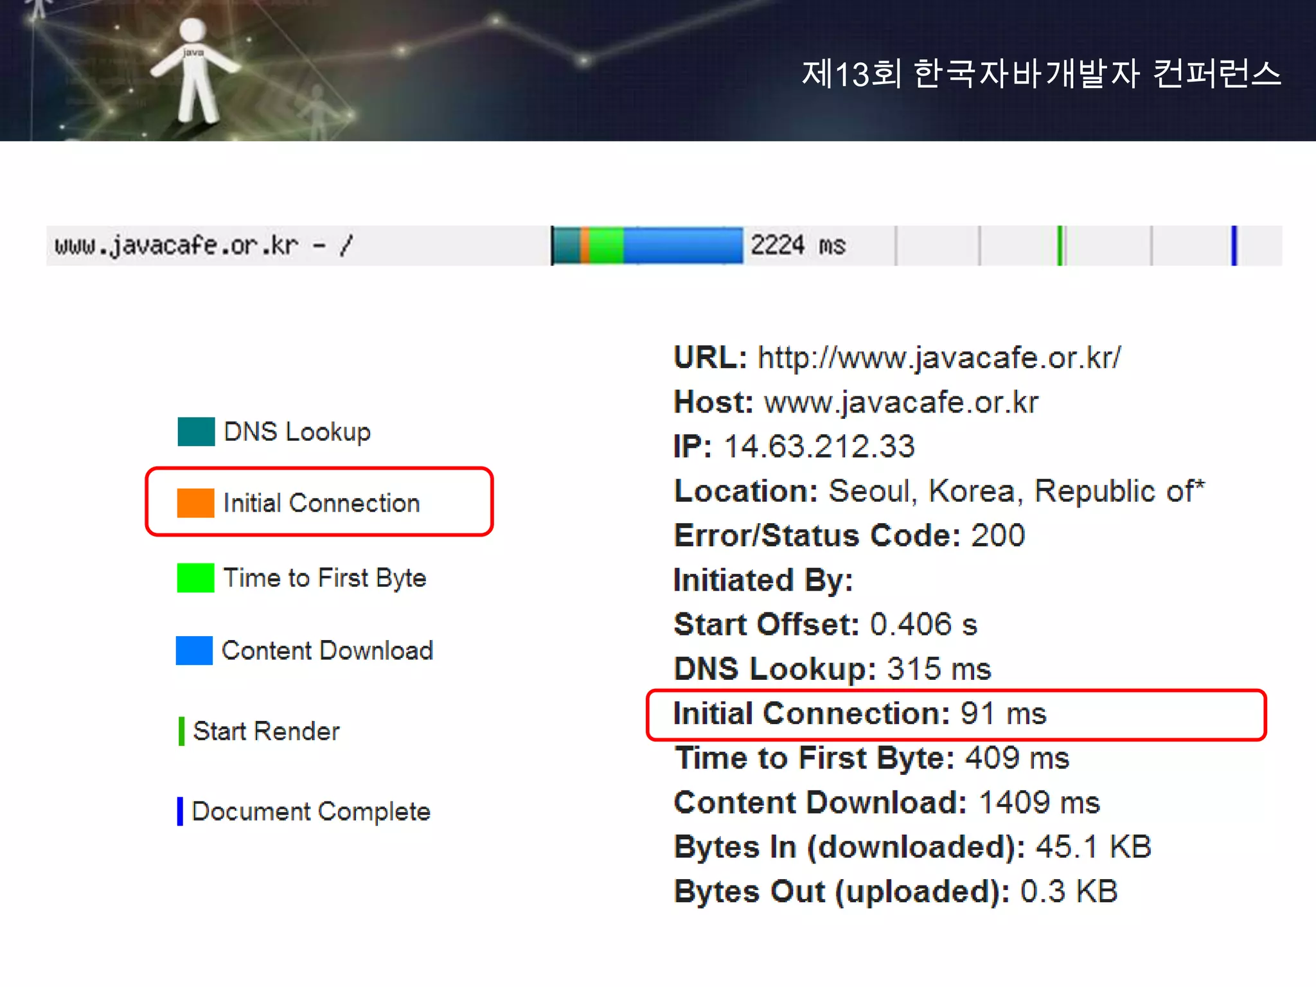Click the header title '제13회 한국자바개발자 컨퍼런스'
The width and height of the screenshot is (1316, 987).
[1042, 73]
